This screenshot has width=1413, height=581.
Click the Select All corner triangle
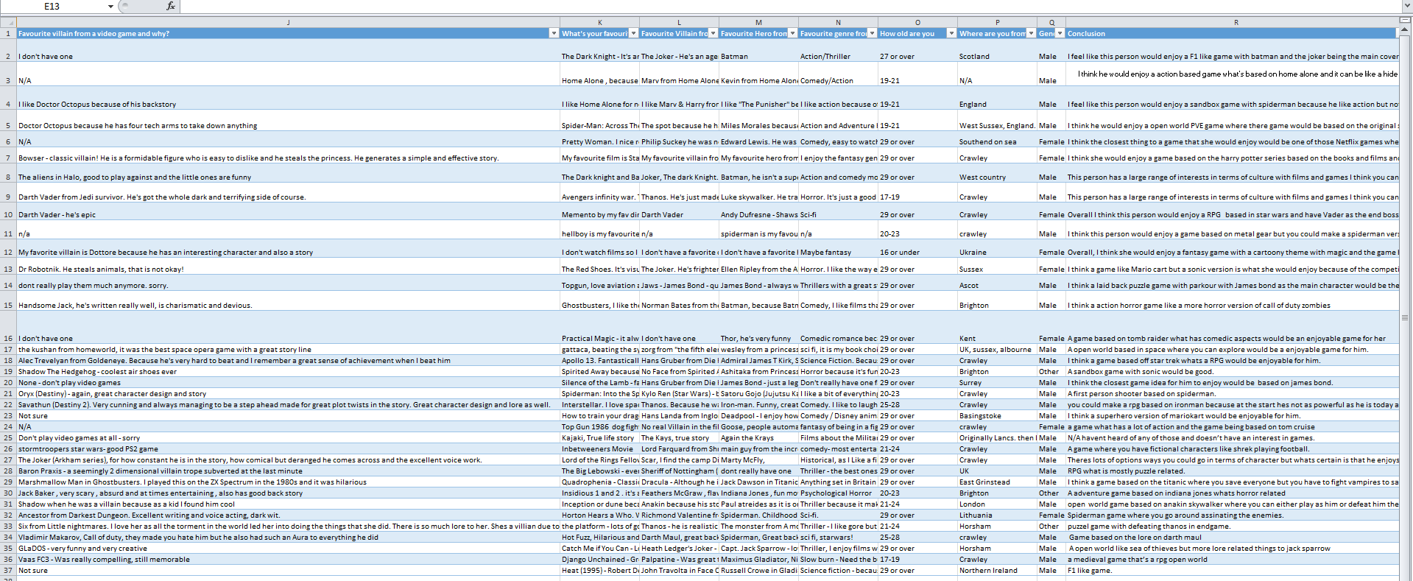coord(8,23)
